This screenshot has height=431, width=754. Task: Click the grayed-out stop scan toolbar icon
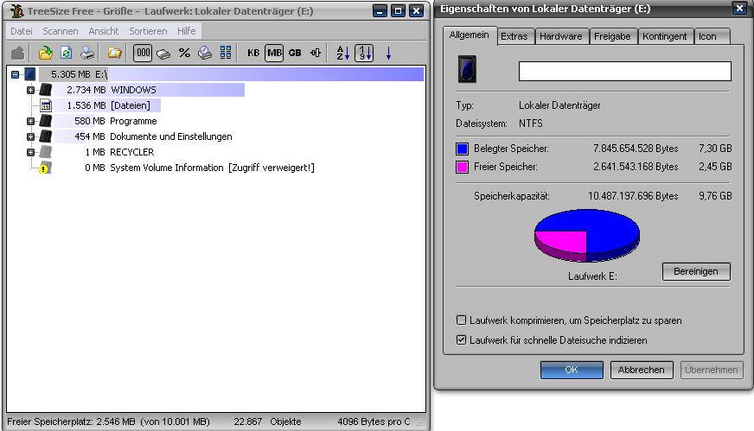click(18, 53)
